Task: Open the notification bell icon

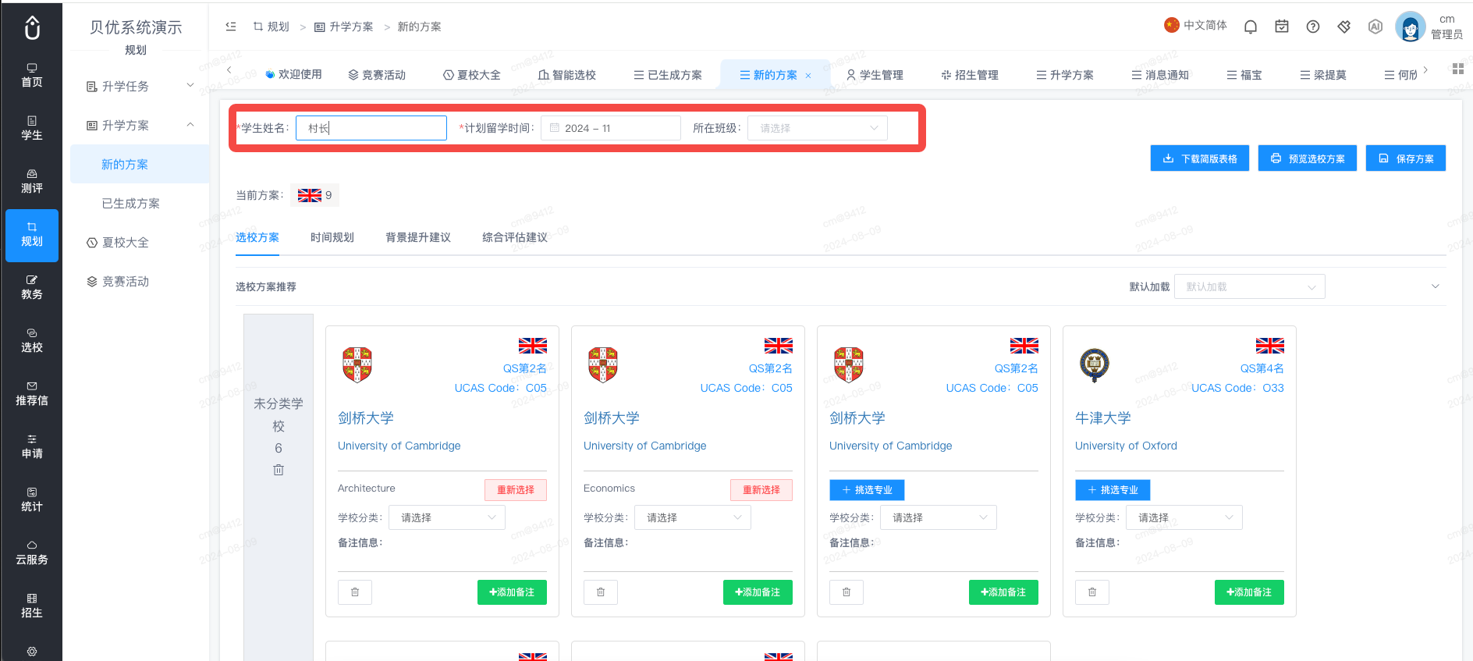Action: (1251, 27)
